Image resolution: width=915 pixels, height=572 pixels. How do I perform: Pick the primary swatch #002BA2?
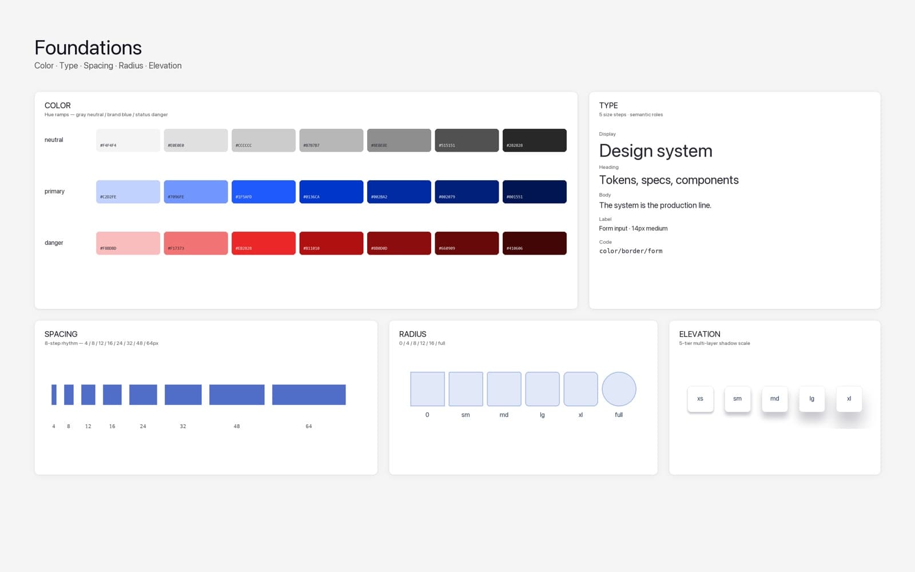(399, 192)
